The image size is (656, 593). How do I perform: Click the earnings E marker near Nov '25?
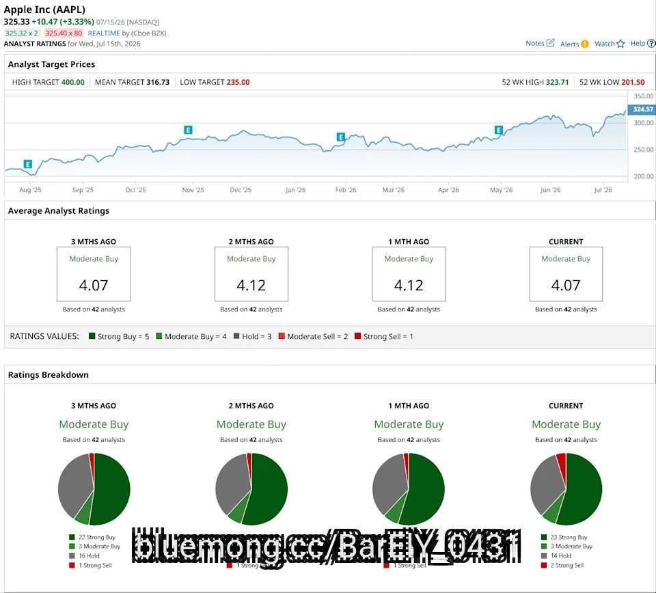point(189,130)
